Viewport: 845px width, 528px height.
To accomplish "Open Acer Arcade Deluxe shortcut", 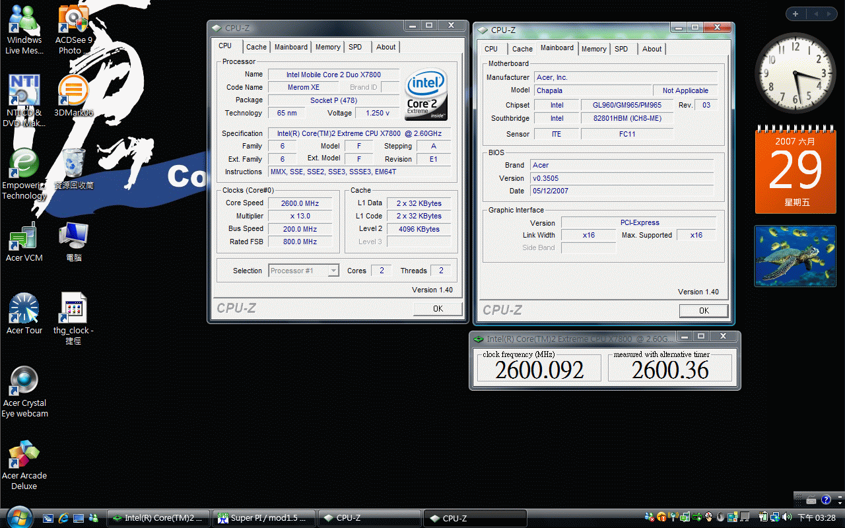I will tap(24, 465).
